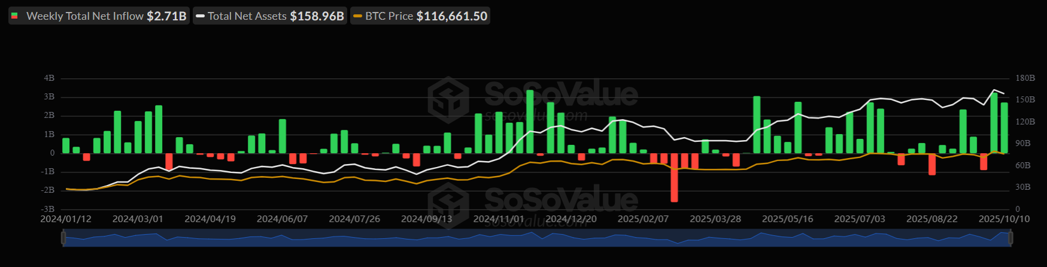Image resolution: width=1047 pixels, height=267 pixels.
Task: Click the last green bar at the far right
Action: (1004, 128)
